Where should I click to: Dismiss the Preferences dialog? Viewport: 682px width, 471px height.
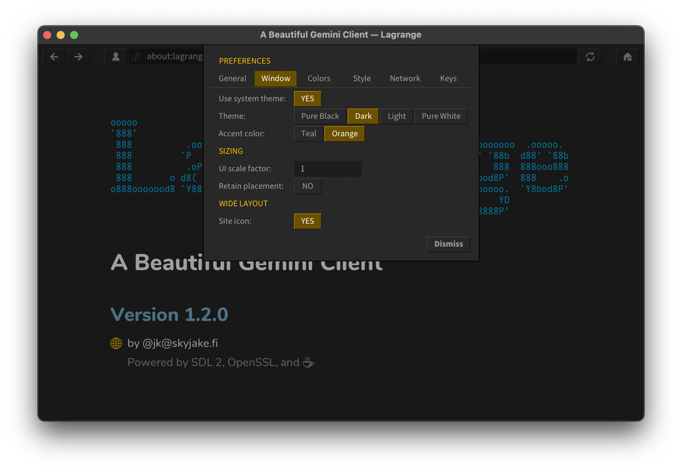(448, 244)
